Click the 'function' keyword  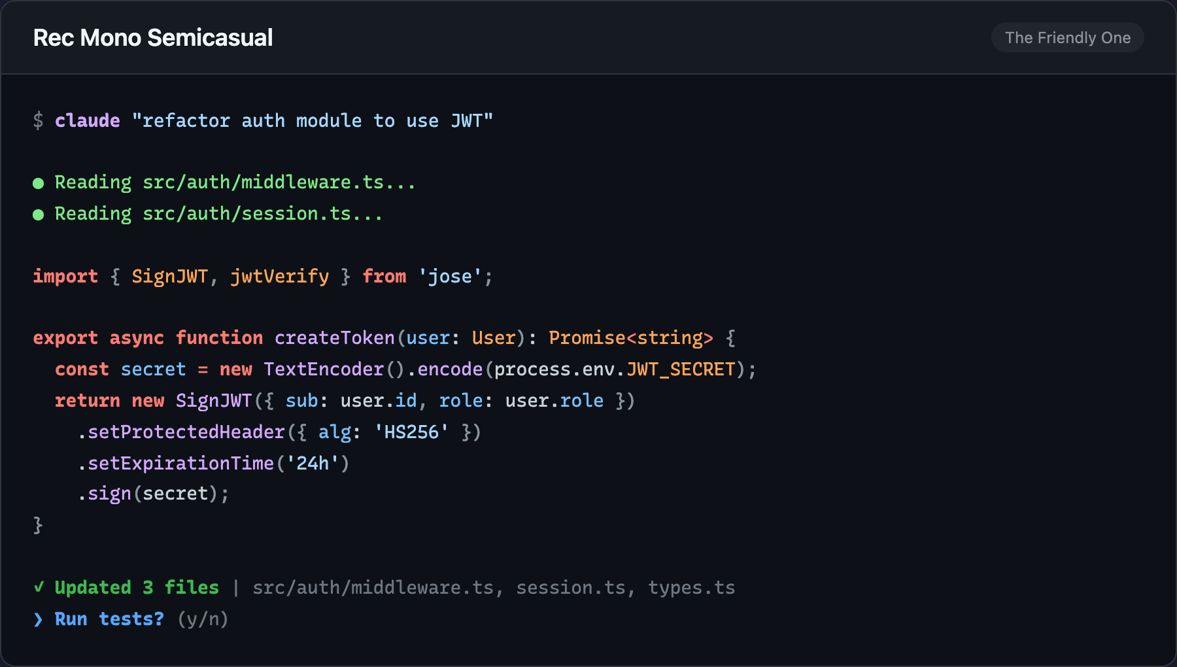(219, 337)
